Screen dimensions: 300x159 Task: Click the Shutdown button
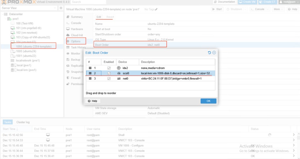coord(234,9)
